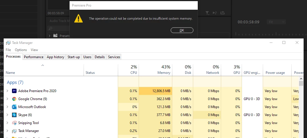
Task: Click the export frame icon in Premiere
Action: point(223,13)
